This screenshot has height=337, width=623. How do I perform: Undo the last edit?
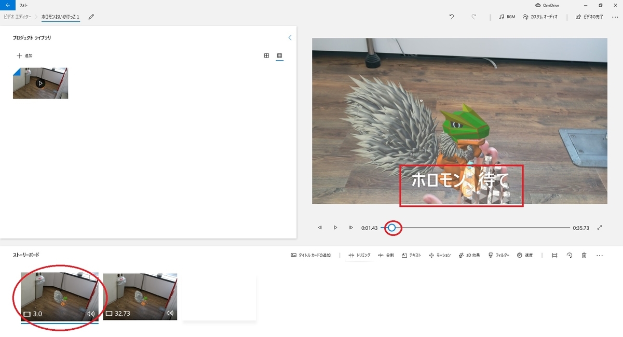tap(452, 17)
